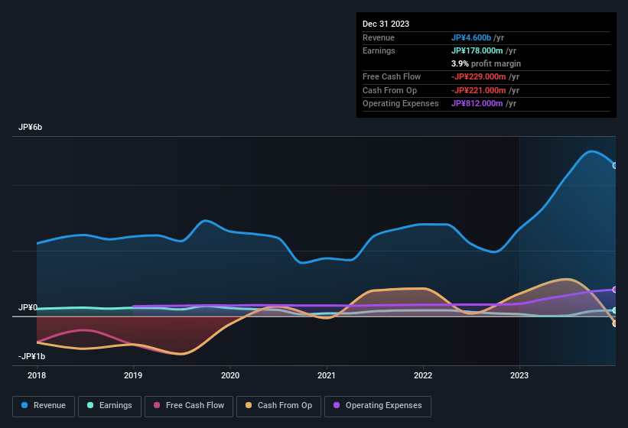Screen dimensions: 628x428
Task: Click the 2020 x-axis label
Action: (230, 375)
